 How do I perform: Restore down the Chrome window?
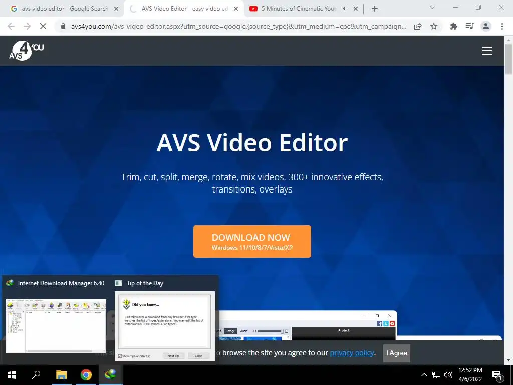tap(478, 7)
